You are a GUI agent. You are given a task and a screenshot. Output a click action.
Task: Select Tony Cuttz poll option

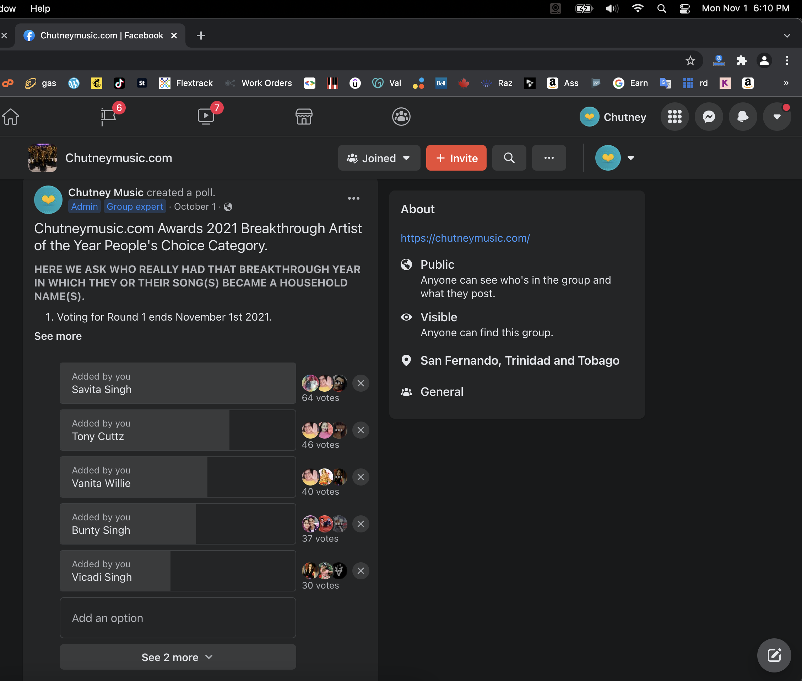(178, 430)
